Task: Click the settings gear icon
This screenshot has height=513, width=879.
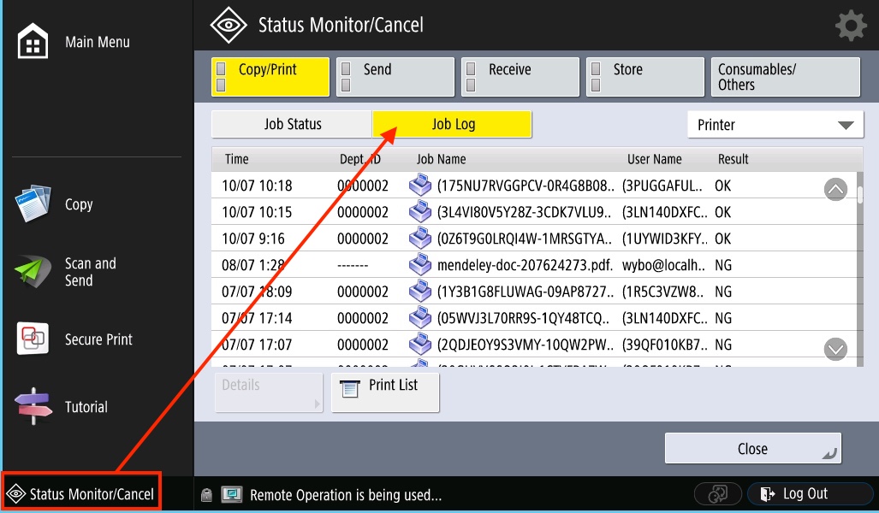Action: point(850,26)
